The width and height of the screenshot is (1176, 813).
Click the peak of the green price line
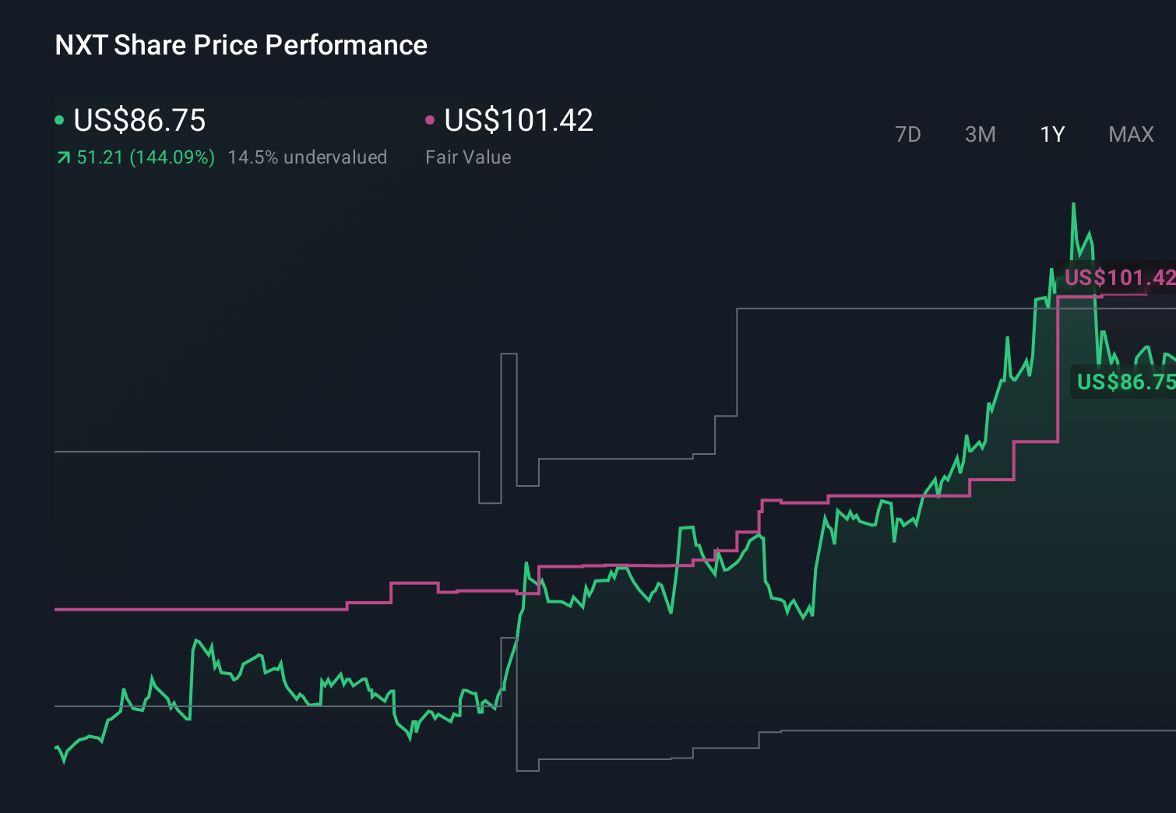1073,204
